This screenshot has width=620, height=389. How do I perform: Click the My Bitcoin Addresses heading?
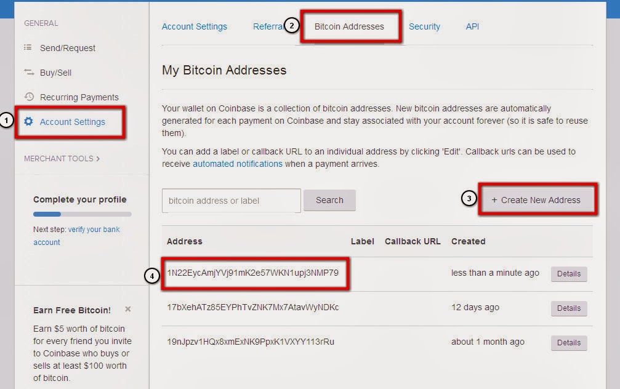click(223, 70)
